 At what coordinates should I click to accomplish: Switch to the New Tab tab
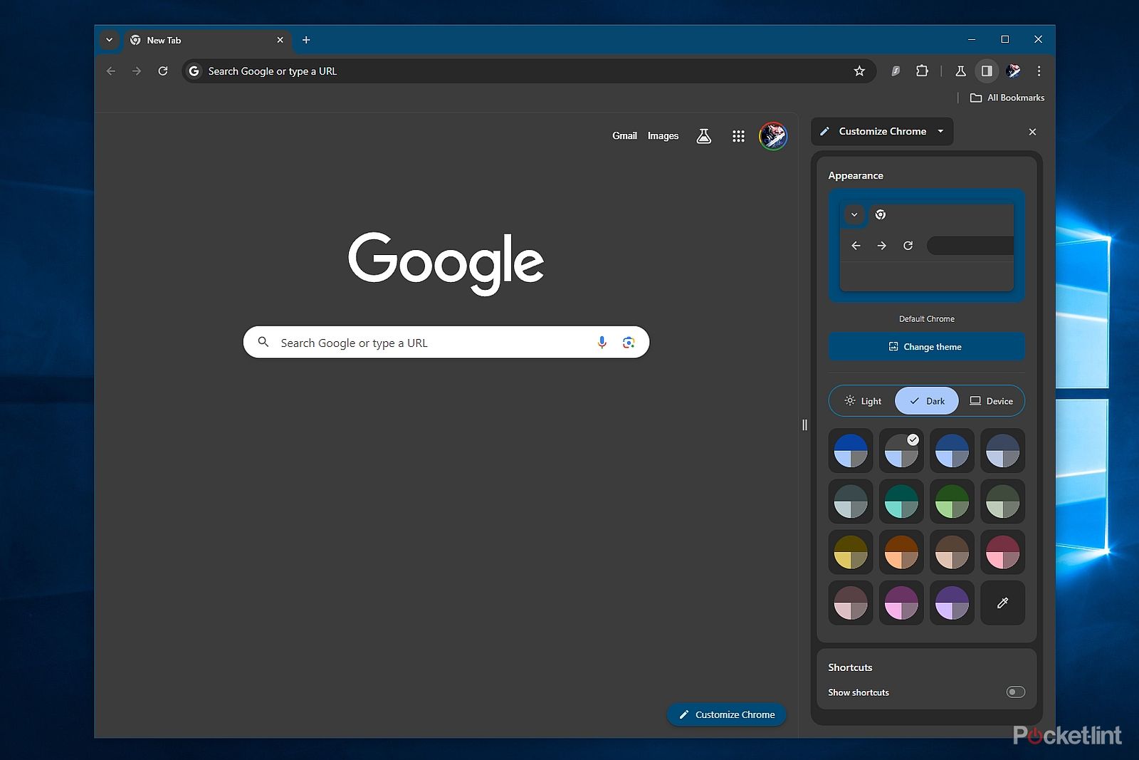coord(207,40)
